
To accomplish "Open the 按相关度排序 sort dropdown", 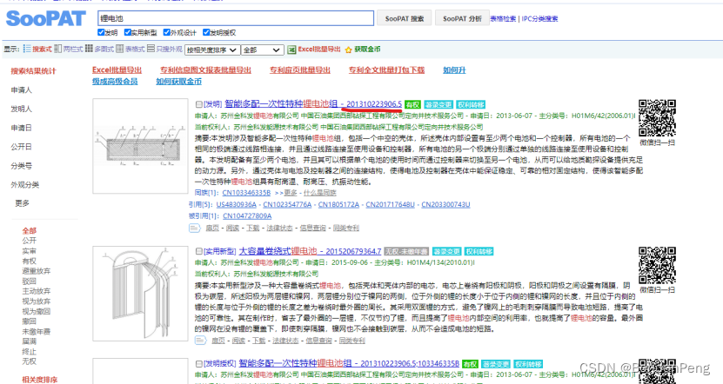I will 212,50.
